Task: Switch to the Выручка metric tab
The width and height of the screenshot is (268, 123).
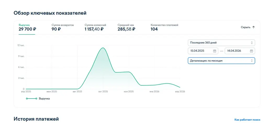Action: pos(27,27)
